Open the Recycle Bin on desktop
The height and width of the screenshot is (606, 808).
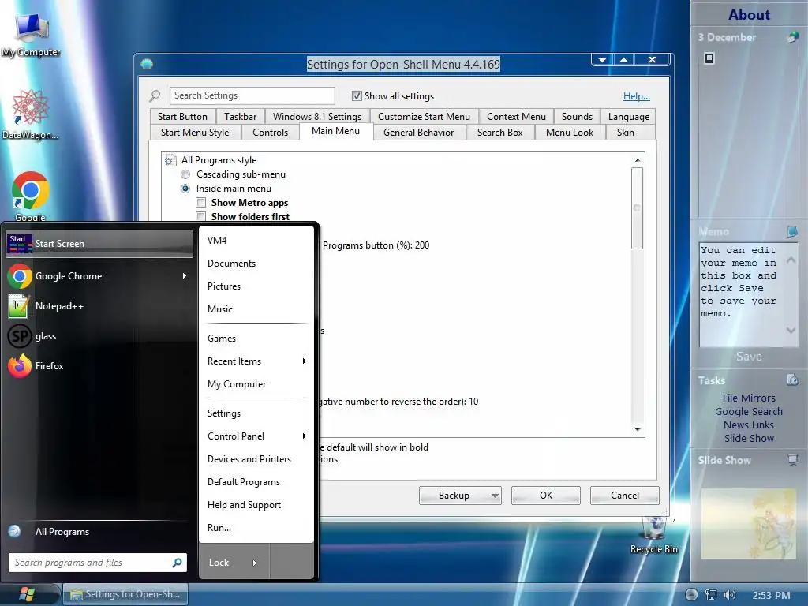pyautogui.click(x=654, y=536)
